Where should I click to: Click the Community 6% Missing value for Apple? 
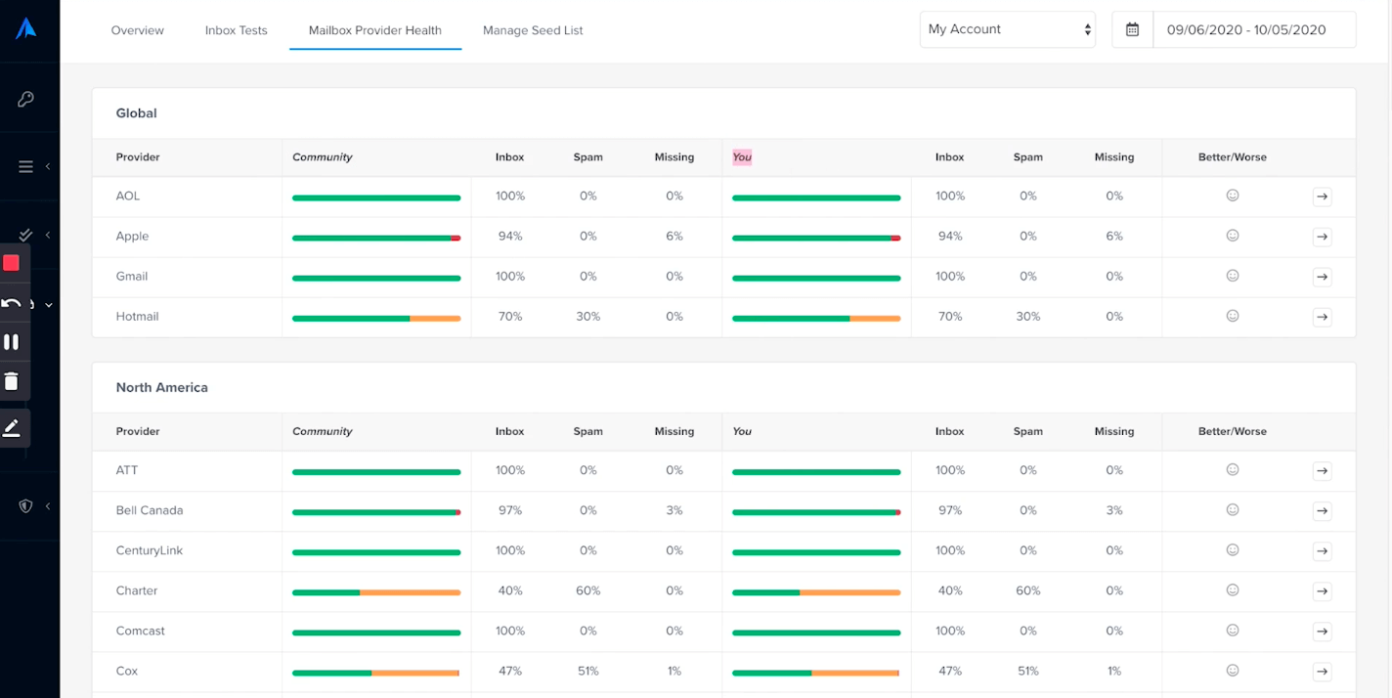point(674,236)
